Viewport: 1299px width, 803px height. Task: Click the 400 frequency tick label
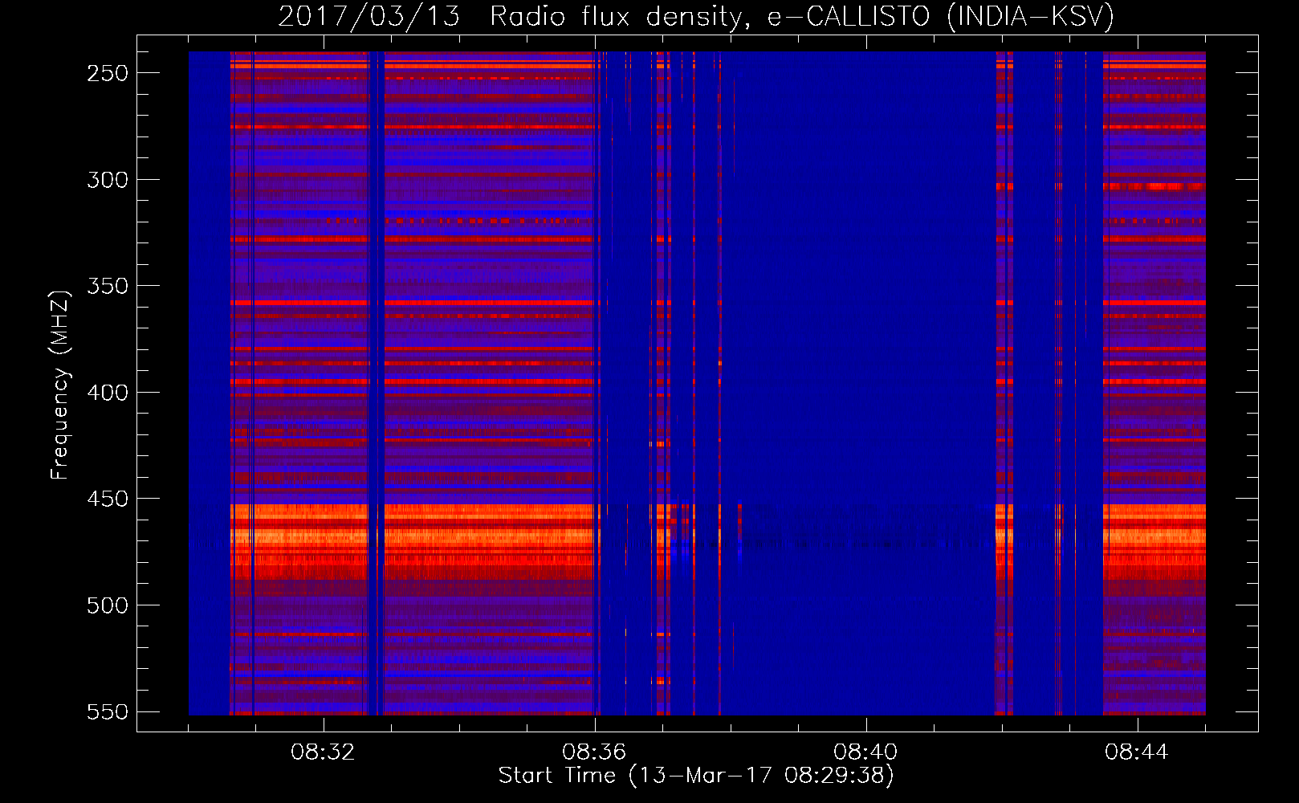(x=108, y=393)
